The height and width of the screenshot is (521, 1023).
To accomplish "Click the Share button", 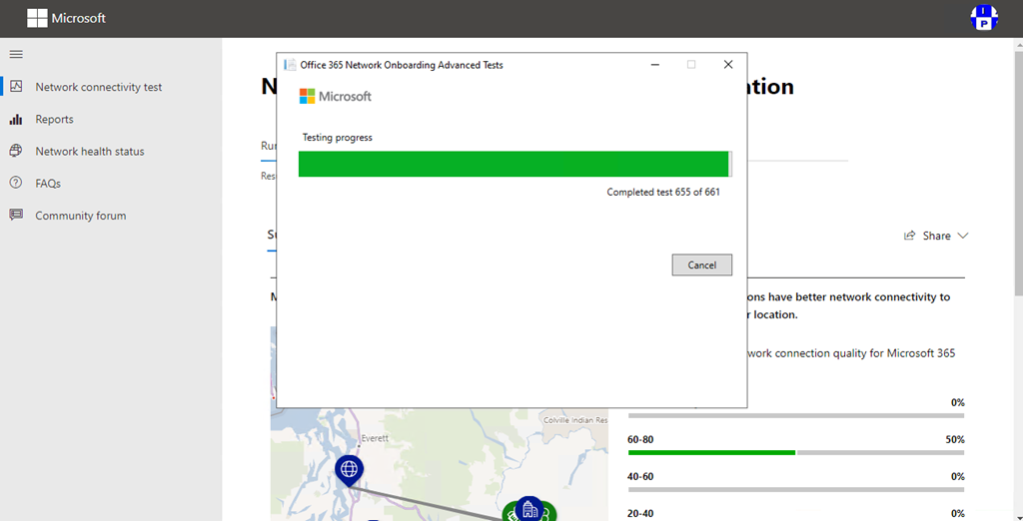I will 928,237.
